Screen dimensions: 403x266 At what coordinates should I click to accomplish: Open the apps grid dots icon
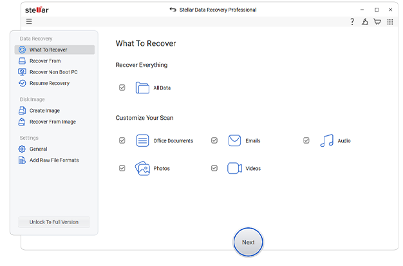390,22
